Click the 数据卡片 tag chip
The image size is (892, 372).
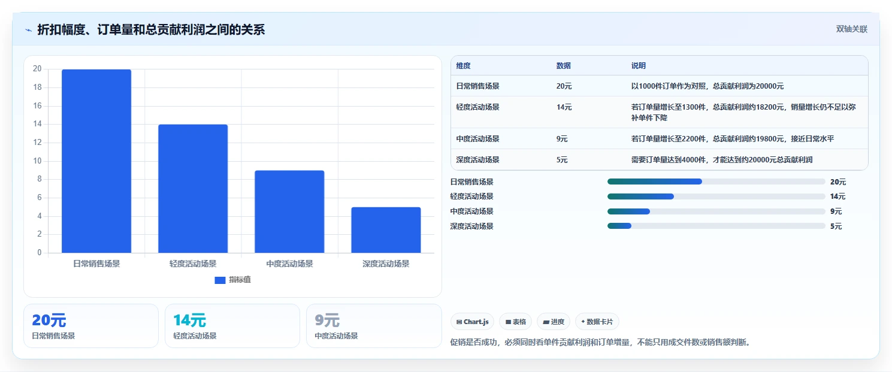(597, 322)
